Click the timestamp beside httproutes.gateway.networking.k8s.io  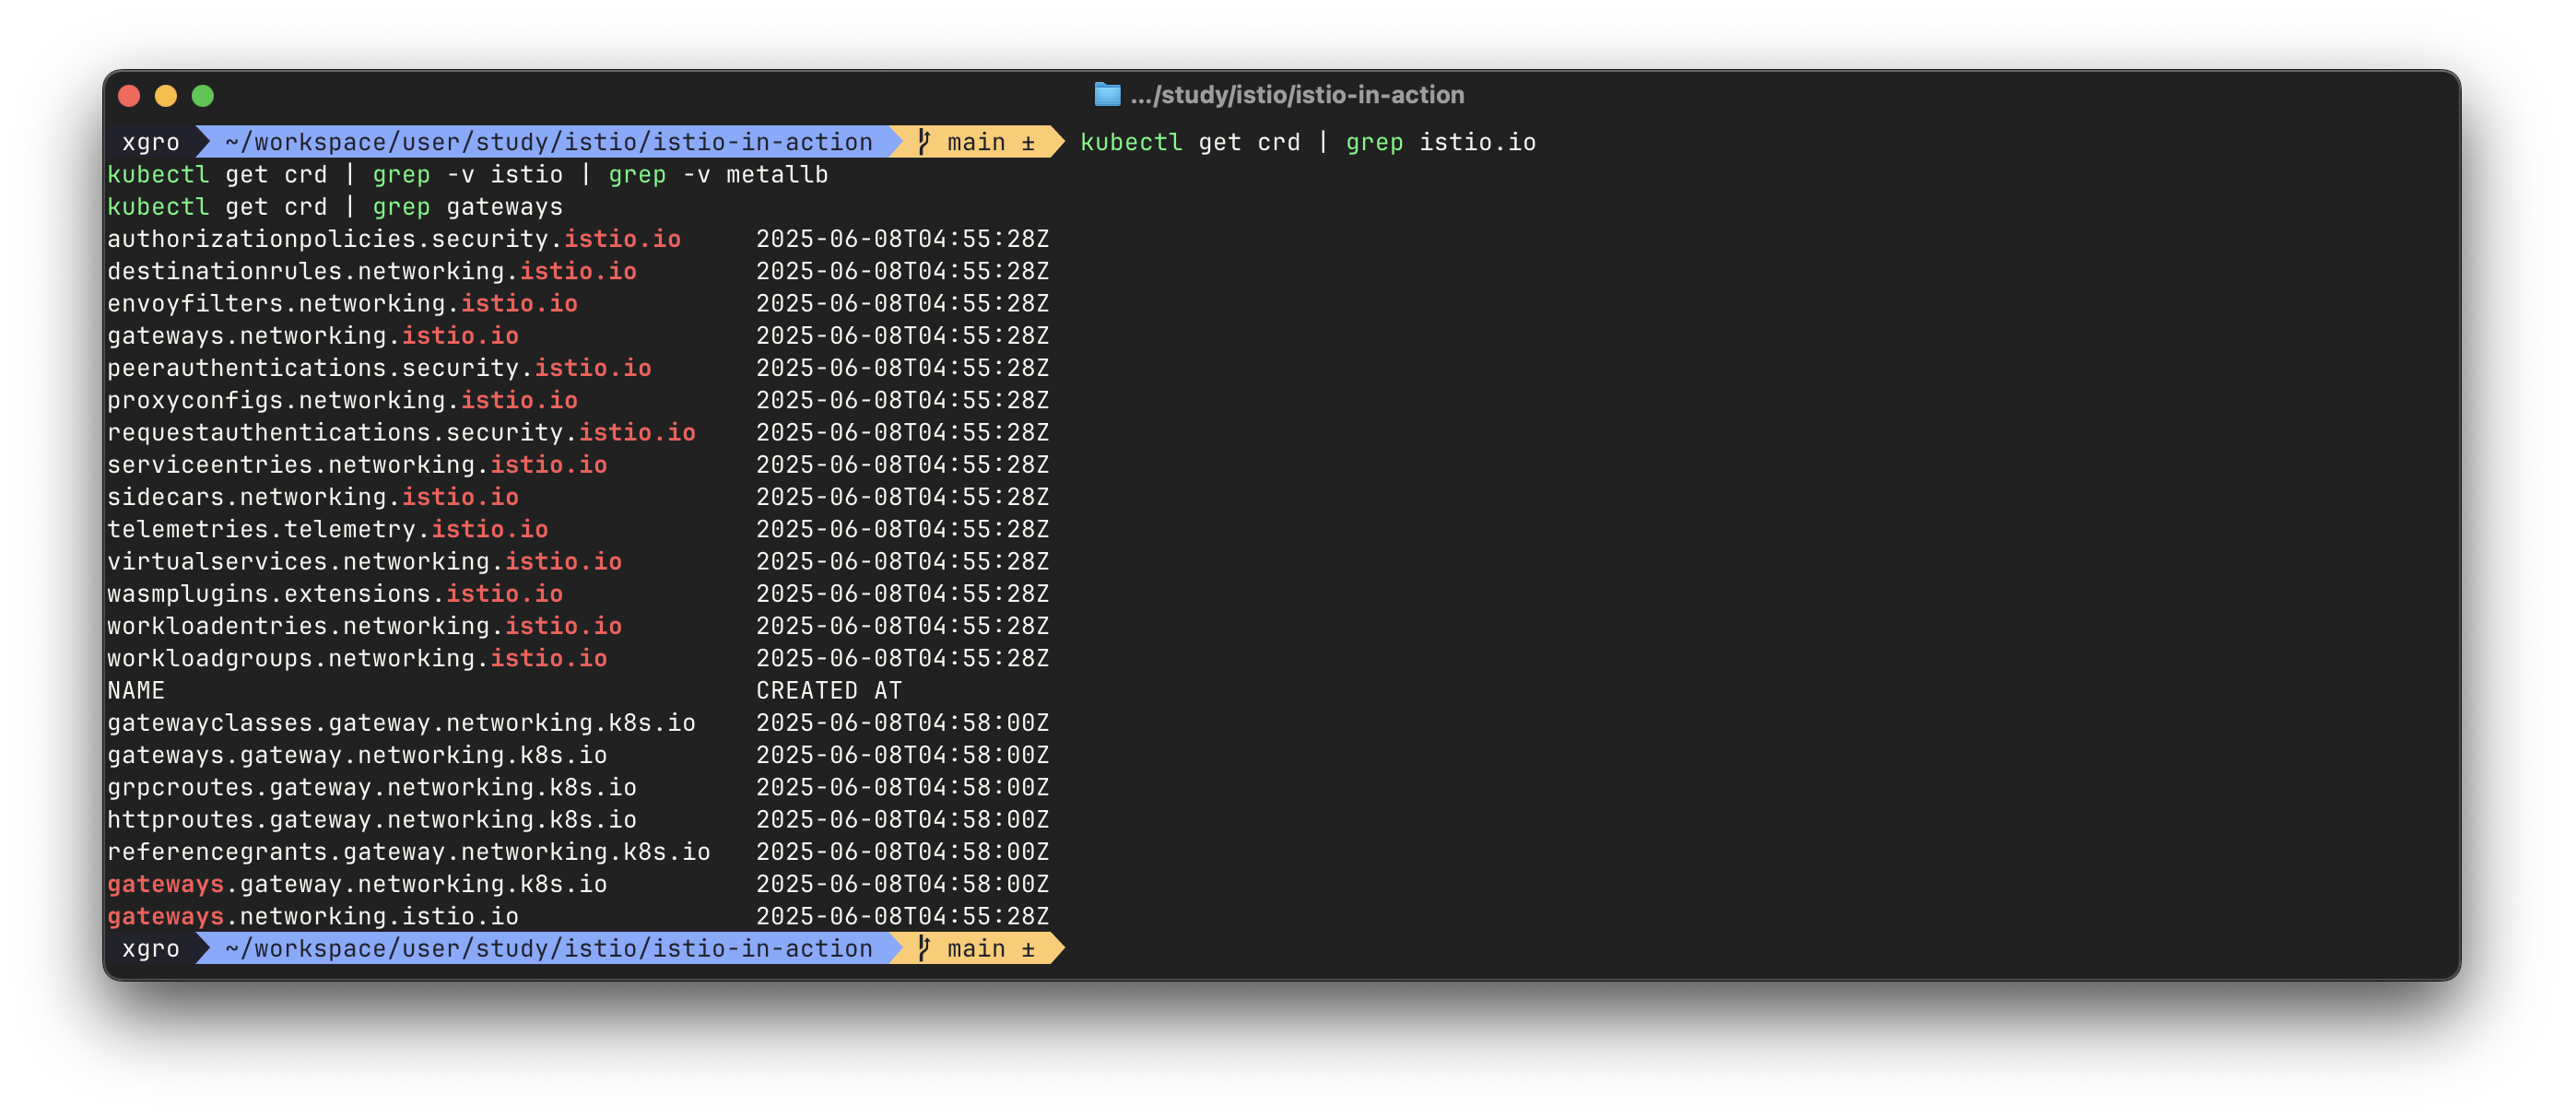pos(903,819)
